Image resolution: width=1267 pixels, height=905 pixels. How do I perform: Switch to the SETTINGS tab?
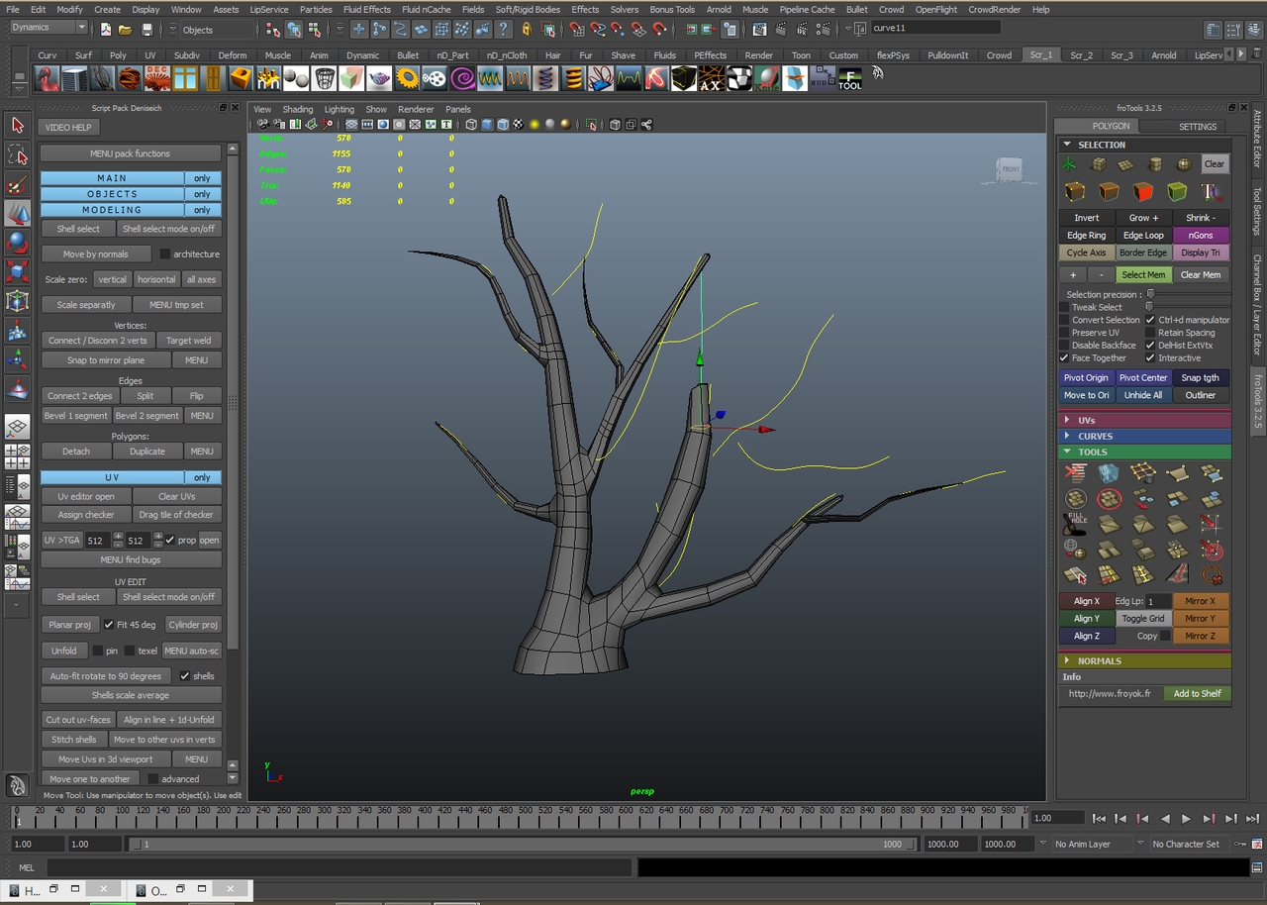tap(1197, 127)
